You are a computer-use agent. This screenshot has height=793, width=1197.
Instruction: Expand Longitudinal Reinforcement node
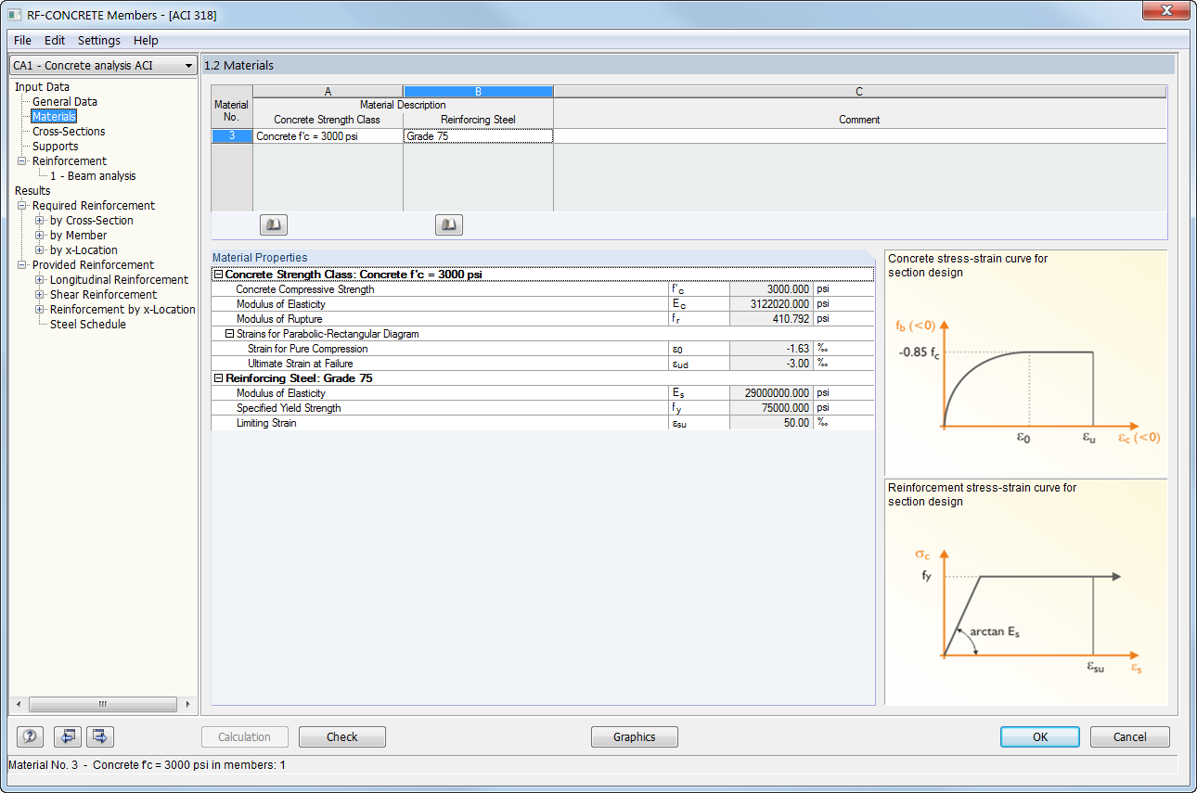(40, 280)
